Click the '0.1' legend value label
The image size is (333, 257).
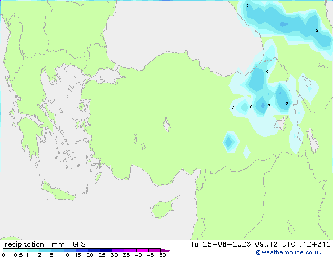click(6, 255)
